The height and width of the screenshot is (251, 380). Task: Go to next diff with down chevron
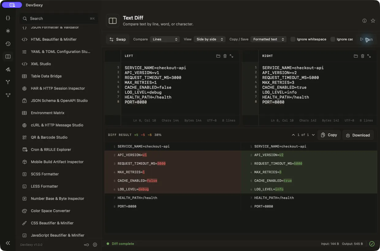pos(313,135)
